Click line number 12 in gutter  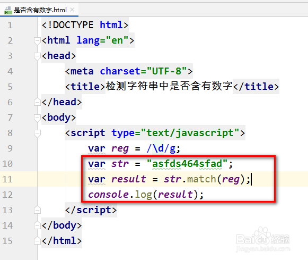(7, 195)
